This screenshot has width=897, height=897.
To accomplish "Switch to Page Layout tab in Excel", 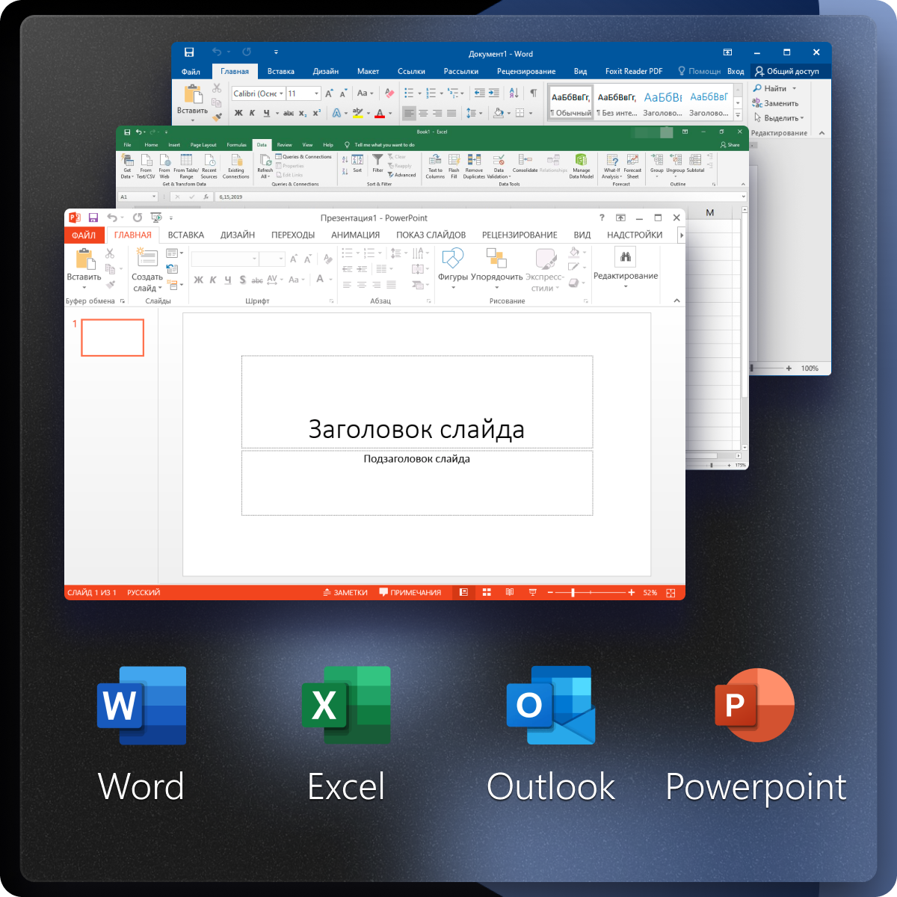I will [x=203, y=145].
